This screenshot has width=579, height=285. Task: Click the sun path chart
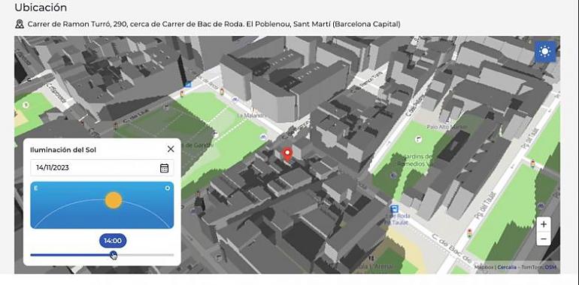click(x=102, y=205)
